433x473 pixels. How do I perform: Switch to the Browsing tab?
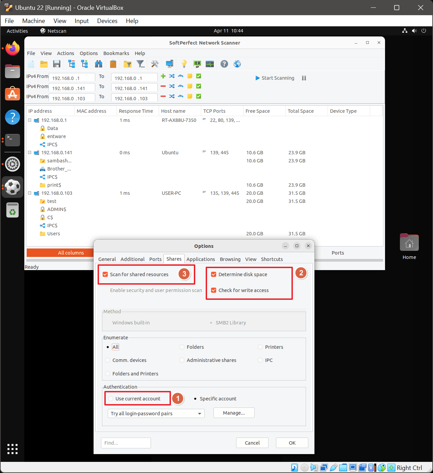pos(230,259)
